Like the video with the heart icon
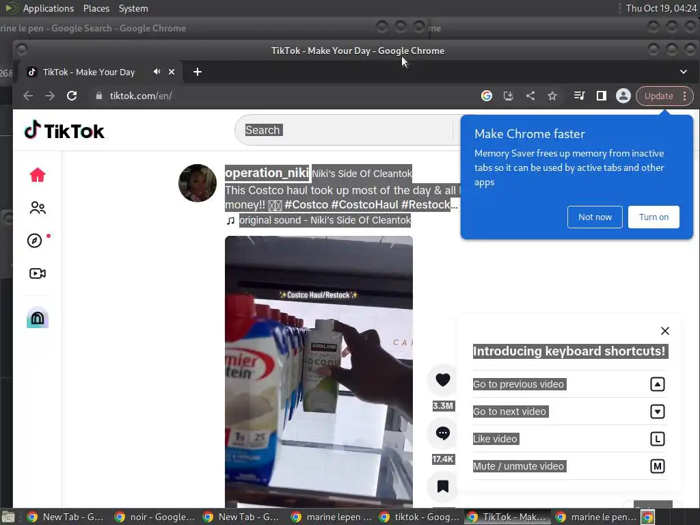This screenshot has height=525, width=700. pos(442,380)
